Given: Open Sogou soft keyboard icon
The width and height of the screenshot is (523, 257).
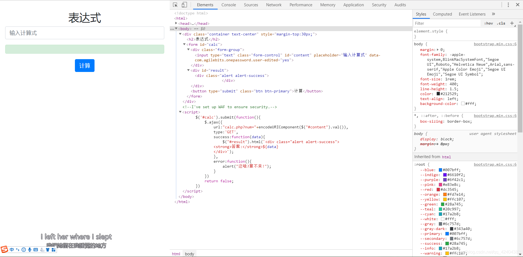Looking at the screenshot, I should 36,250.
